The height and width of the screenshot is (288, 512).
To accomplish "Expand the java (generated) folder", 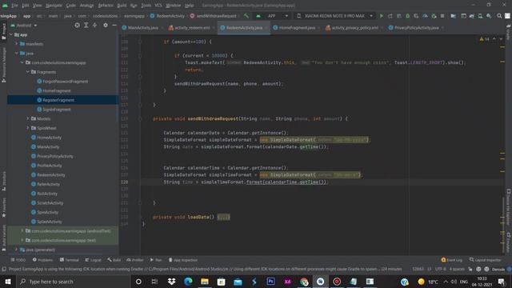I will point(17,250).
